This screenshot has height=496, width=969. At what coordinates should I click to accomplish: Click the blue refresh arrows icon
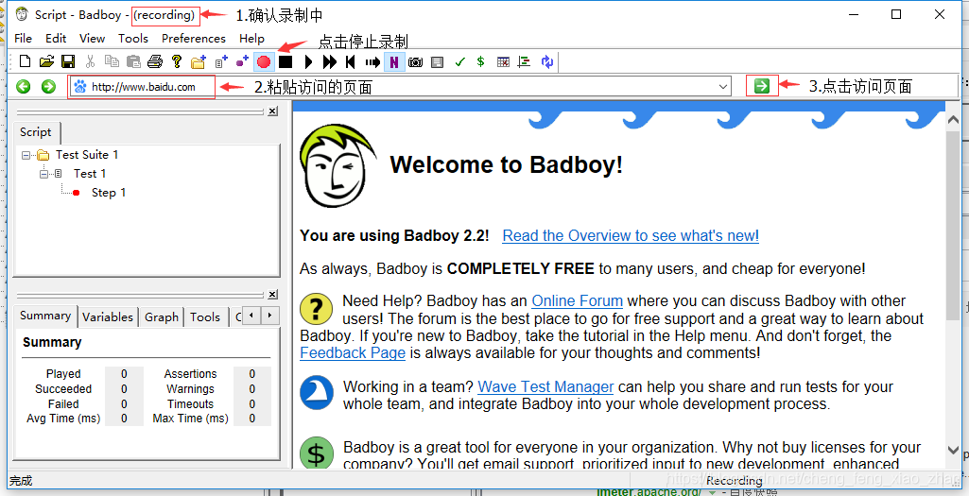pos(547,61)
